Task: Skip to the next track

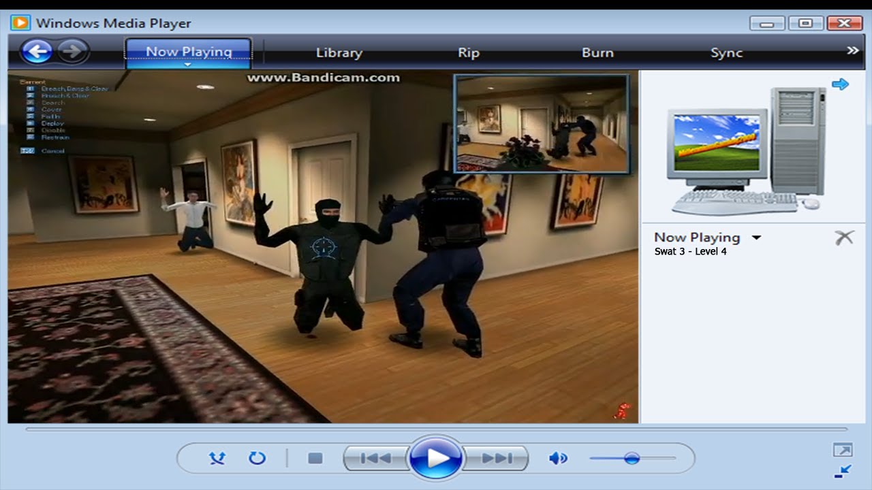Action: 496,458
